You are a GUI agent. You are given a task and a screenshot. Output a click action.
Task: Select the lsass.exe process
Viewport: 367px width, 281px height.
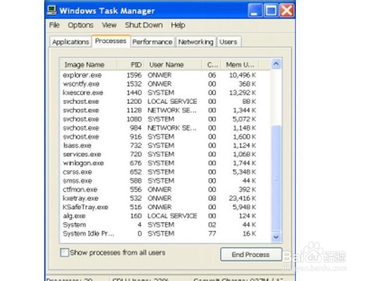click(165, 145)
